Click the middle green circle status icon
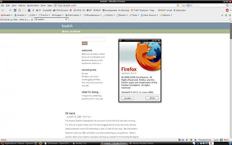Image resolution: width=232 pixels, height=145 pixels. [x=226, y=15]
